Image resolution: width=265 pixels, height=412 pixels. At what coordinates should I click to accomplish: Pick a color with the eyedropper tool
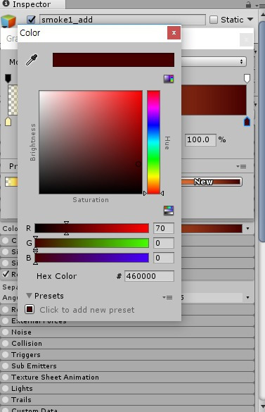32,60
